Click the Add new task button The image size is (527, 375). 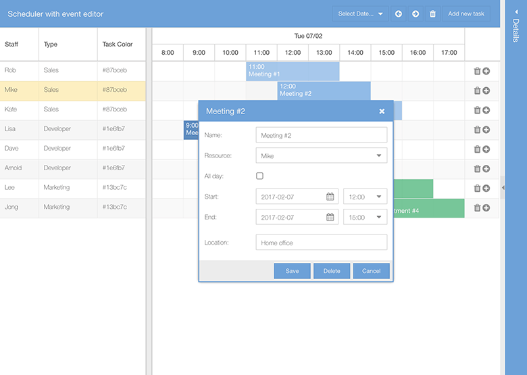coord(466,14)
